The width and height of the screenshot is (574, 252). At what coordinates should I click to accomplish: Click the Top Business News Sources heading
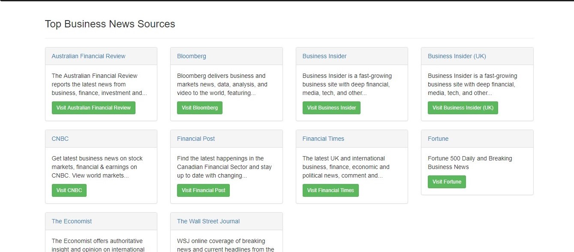110,24
